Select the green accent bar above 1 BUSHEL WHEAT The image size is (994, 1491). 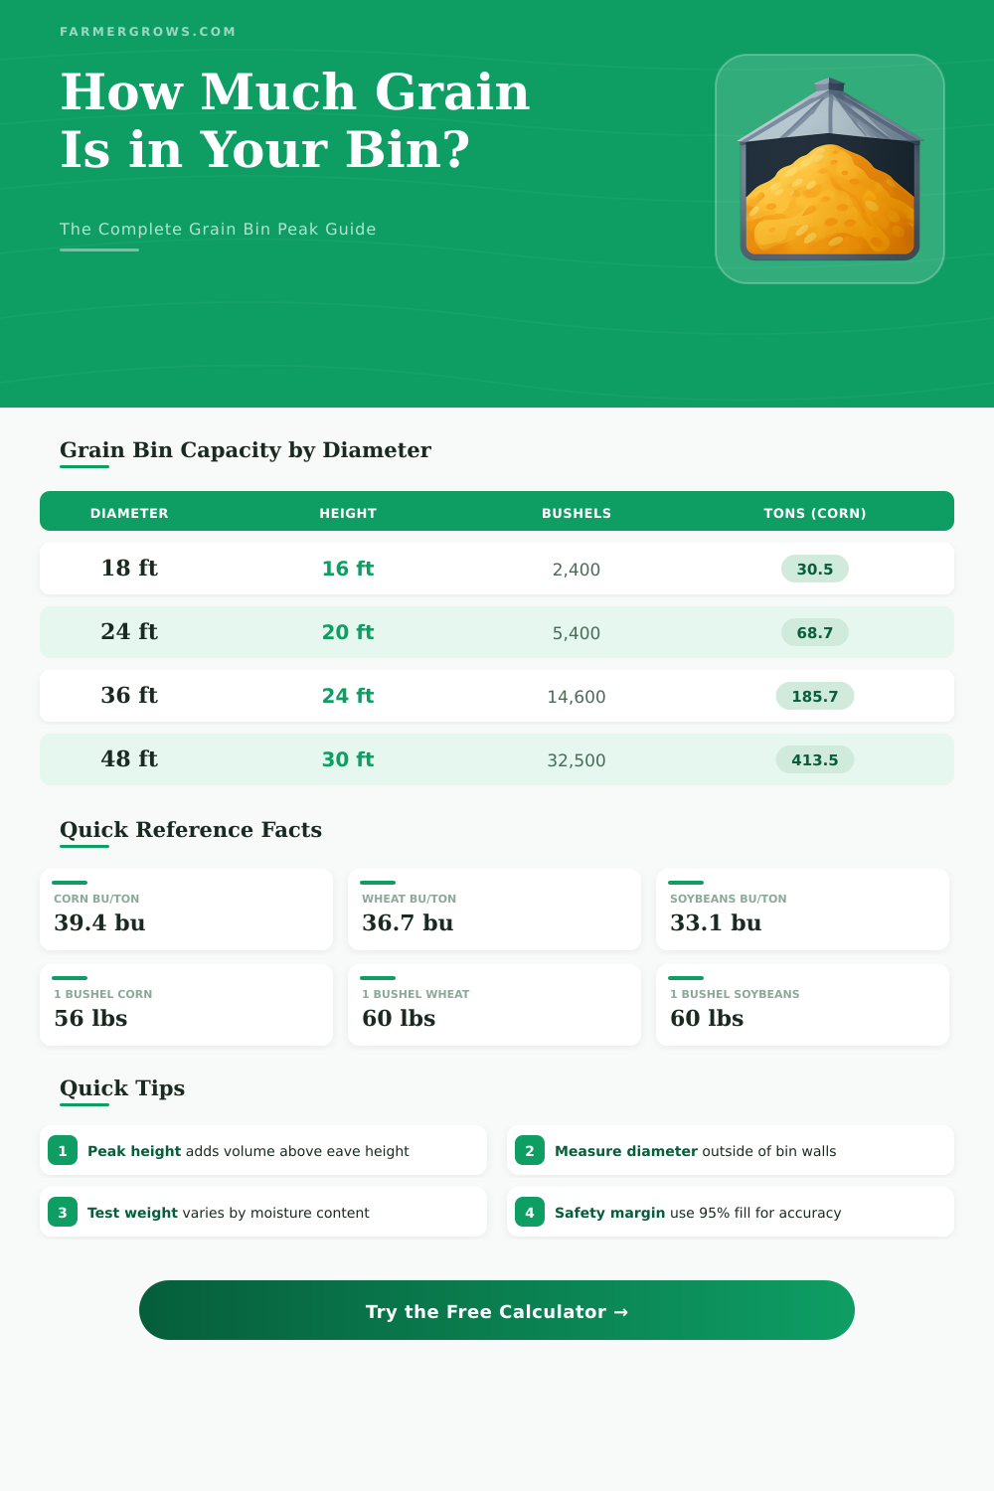coord(377,977)
